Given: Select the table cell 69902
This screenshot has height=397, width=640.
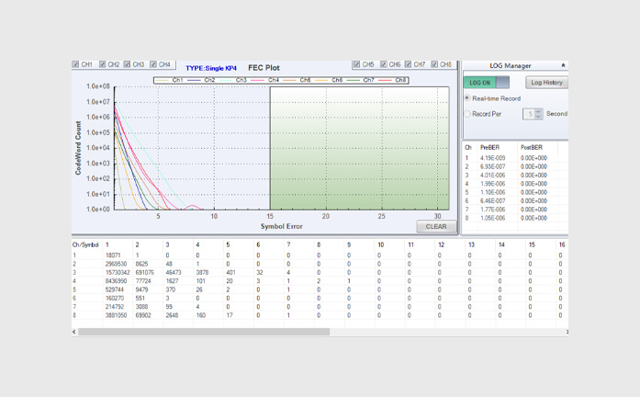Looking at the screenshot, I should [x=143, y=315].
